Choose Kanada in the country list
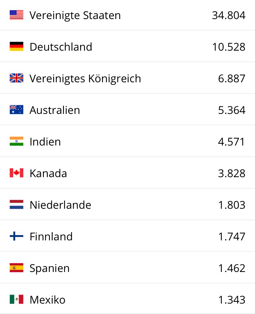Image resolution: width=255 pixels, height=314 pixels. [x=48, y=174]
